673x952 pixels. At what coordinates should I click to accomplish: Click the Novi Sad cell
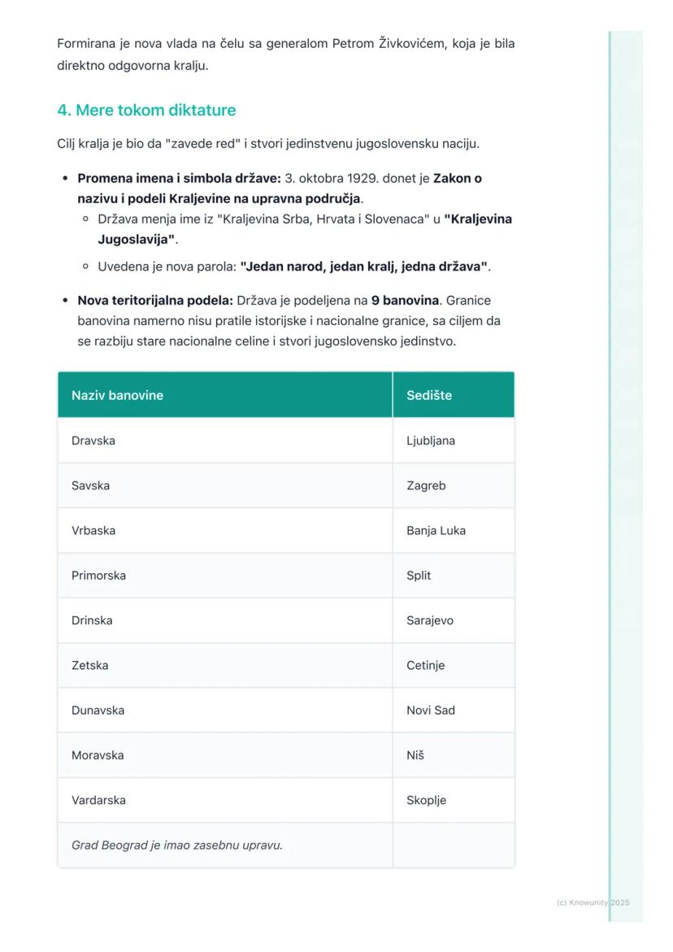pyautogui.click(x=431, y=710)
